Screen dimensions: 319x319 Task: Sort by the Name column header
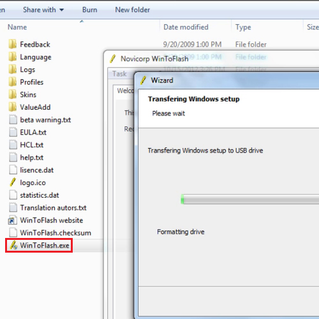tap(17, 27)
